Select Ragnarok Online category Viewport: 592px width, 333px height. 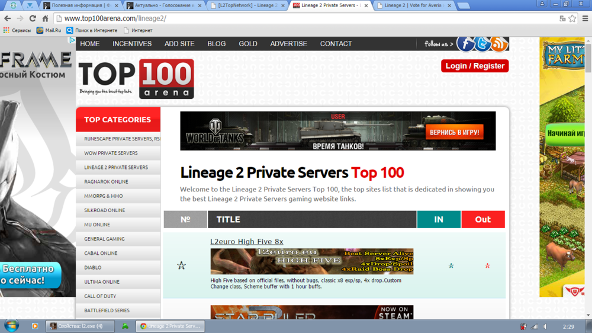click(106, 182)
